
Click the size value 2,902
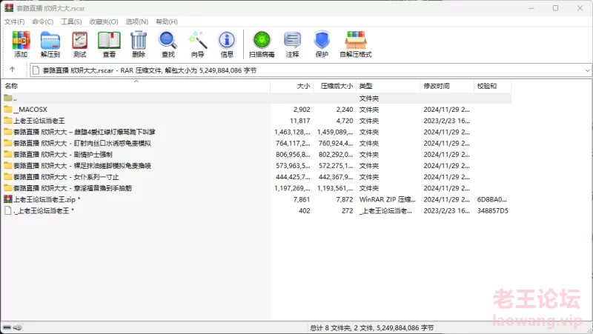(302, 110)
